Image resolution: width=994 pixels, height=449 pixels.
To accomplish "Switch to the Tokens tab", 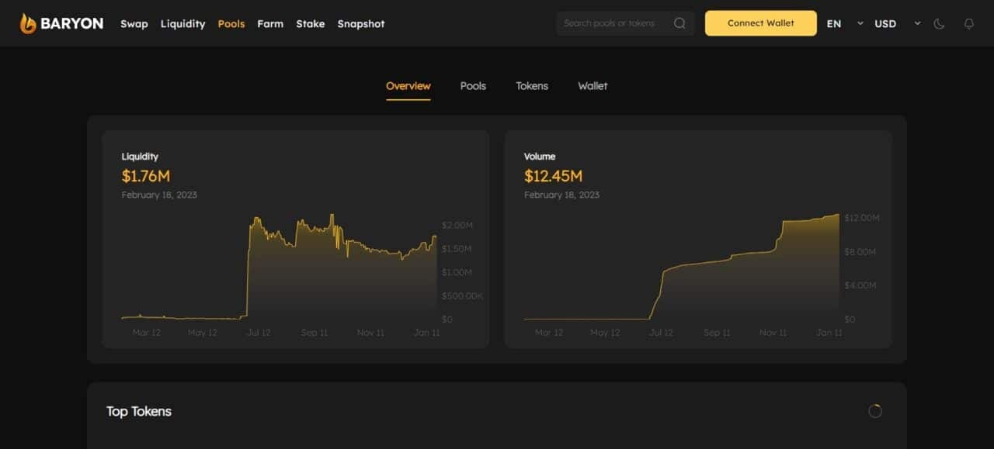I will tap(532, 86).
